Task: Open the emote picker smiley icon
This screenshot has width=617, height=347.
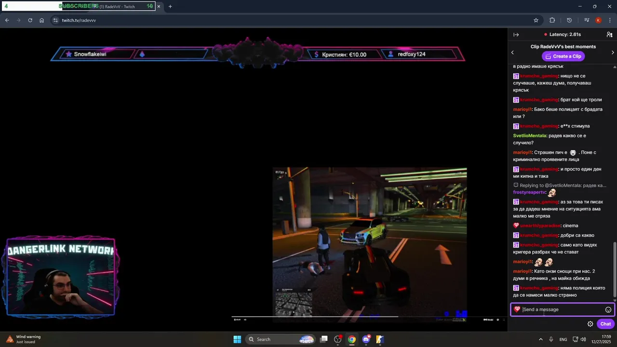Action: point(608,310)
